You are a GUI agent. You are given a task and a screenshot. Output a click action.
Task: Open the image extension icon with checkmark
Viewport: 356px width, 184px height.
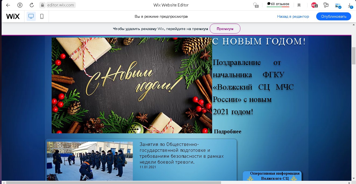point(338,5)
